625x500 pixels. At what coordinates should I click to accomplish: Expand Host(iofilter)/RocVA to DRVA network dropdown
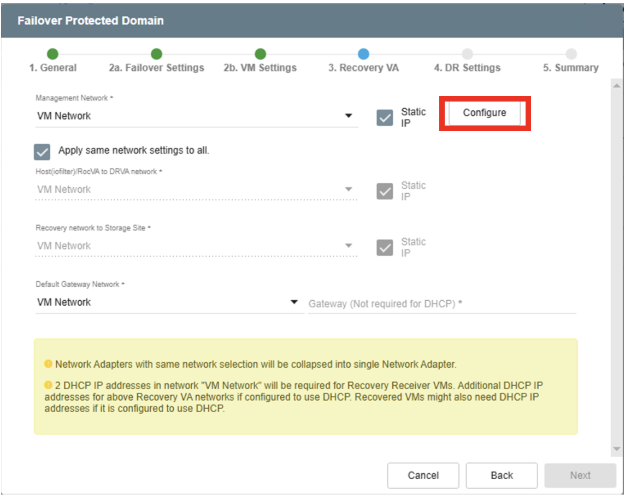click(349, 189)
